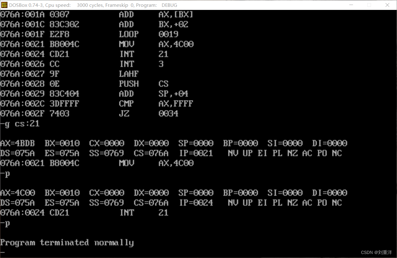Click the 'LOOP' mnemonic

point(129,34)
